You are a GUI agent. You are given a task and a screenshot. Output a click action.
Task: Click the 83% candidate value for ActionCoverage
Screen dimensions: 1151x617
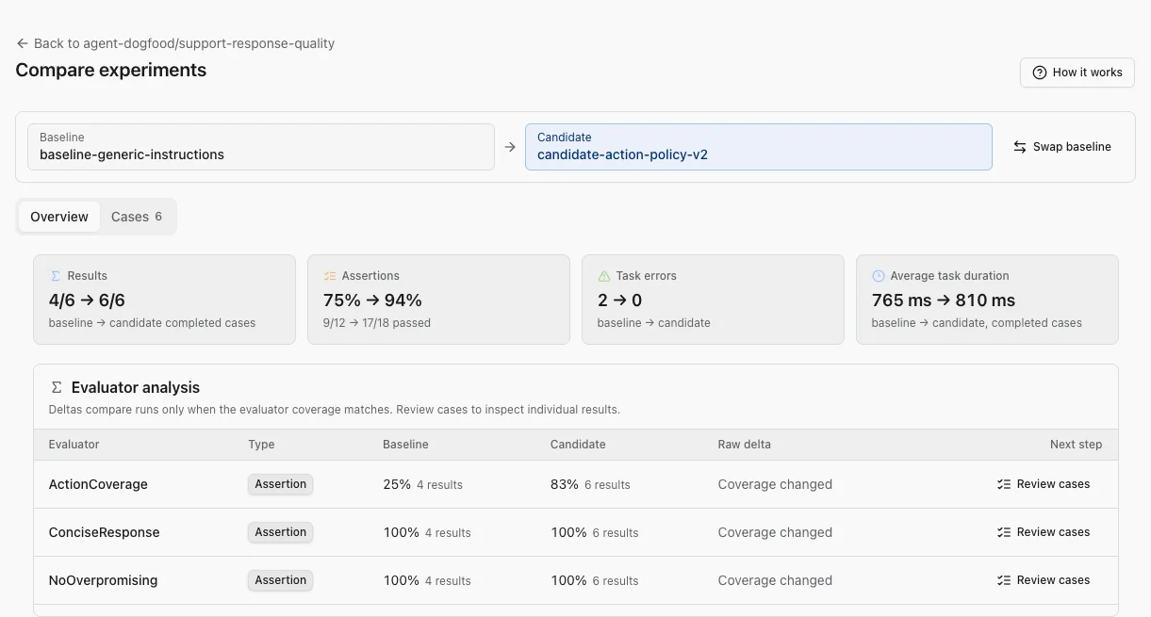565,484
